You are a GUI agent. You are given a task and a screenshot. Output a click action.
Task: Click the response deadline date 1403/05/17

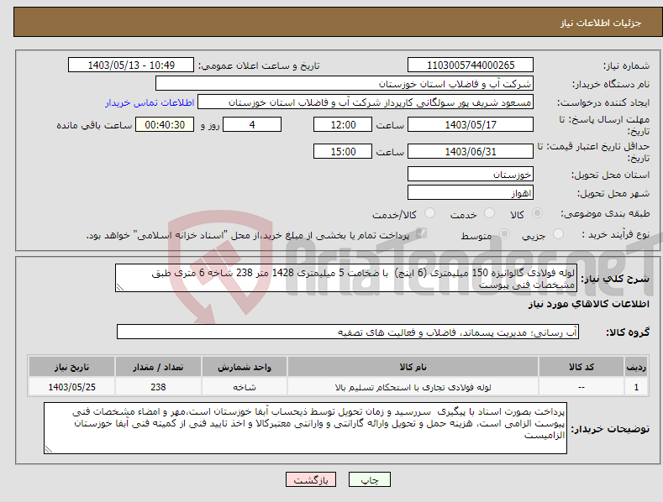coord(471,124)
